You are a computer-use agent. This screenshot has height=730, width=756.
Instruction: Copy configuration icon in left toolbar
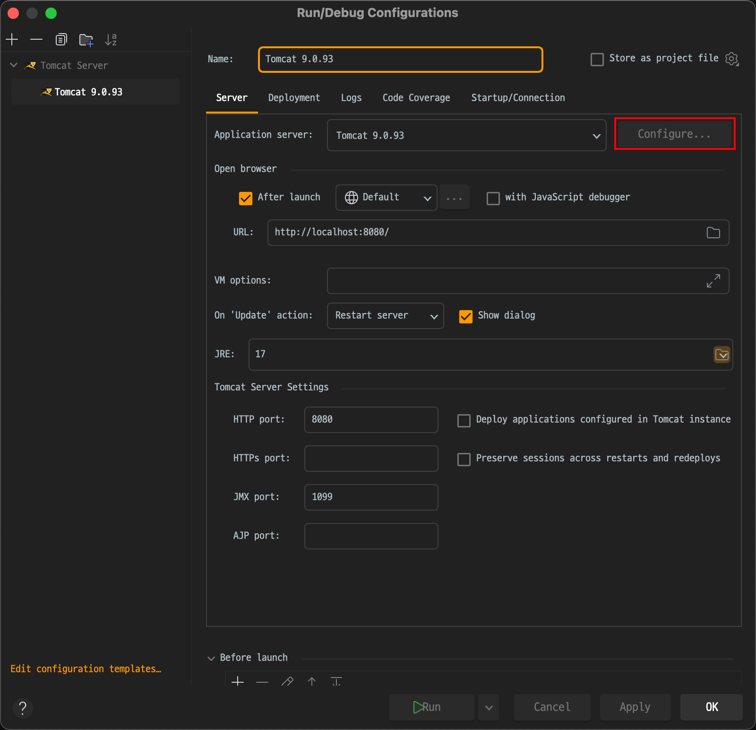click(61, 39)
